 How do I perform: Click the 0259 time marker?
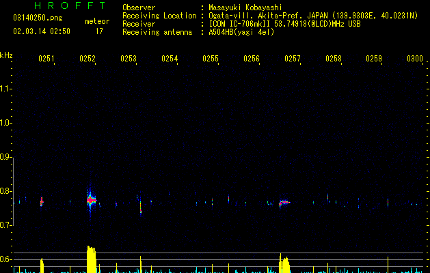click(x=374, y=59)
